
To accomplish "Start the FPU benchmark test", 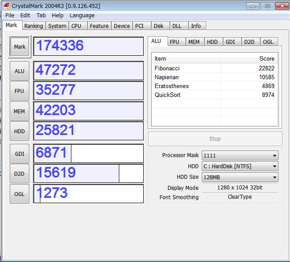I will pyautogui.click(x=20, y=91).
